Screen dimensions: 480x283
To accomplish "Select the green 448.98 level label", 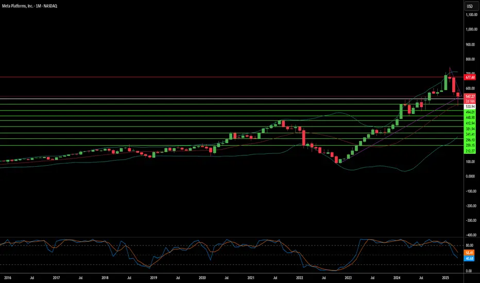I will 470,117.
